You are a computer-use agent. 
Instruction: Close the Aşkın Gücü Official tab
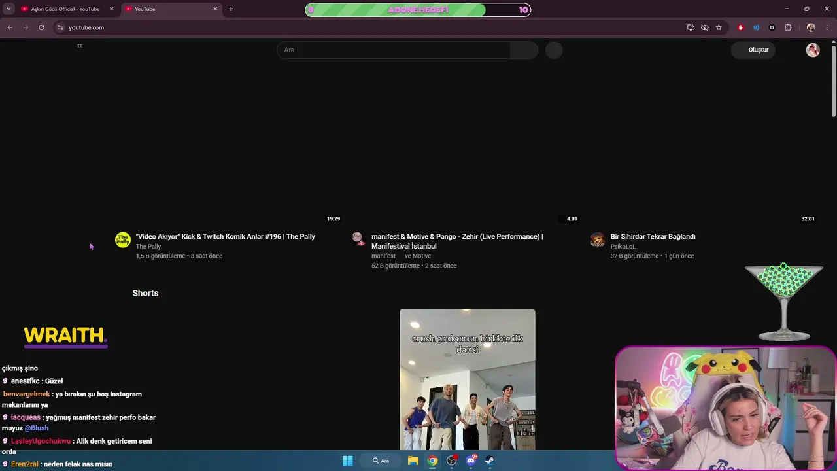click(111, 9)
